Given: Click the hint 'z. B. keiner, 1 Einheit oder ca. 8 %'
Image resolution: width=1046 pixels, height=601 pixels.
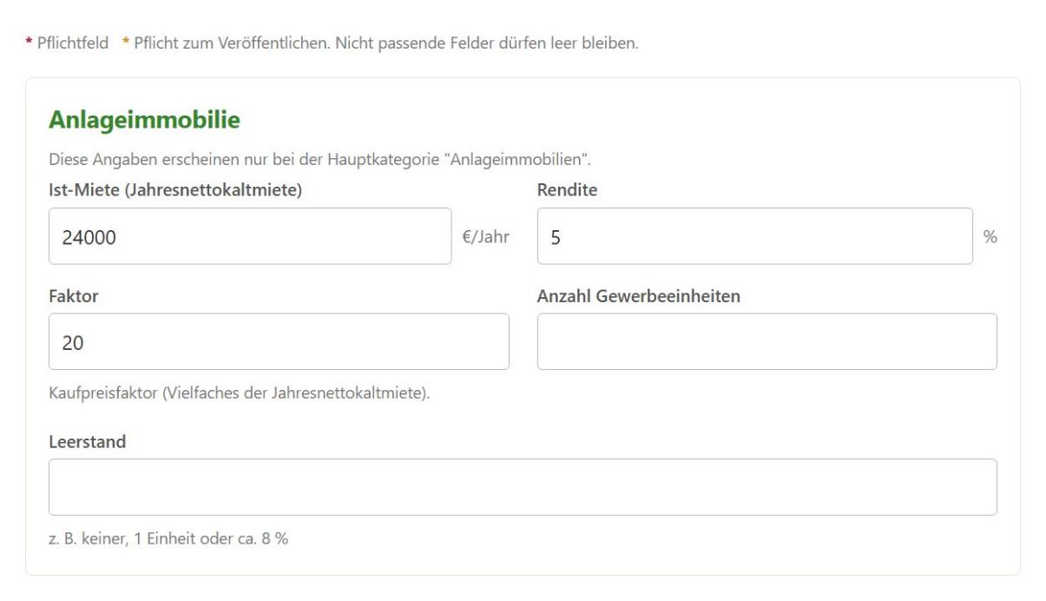Looking at the screenshot, I should 168,539.
